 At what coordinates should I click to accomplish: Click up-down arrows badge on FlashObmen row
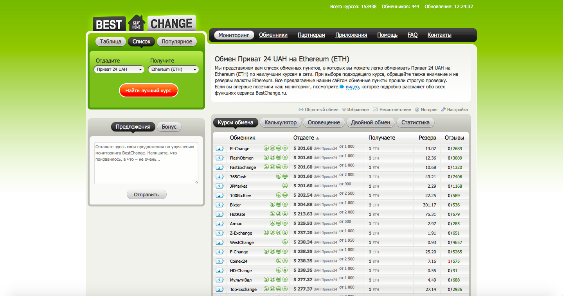273,158
